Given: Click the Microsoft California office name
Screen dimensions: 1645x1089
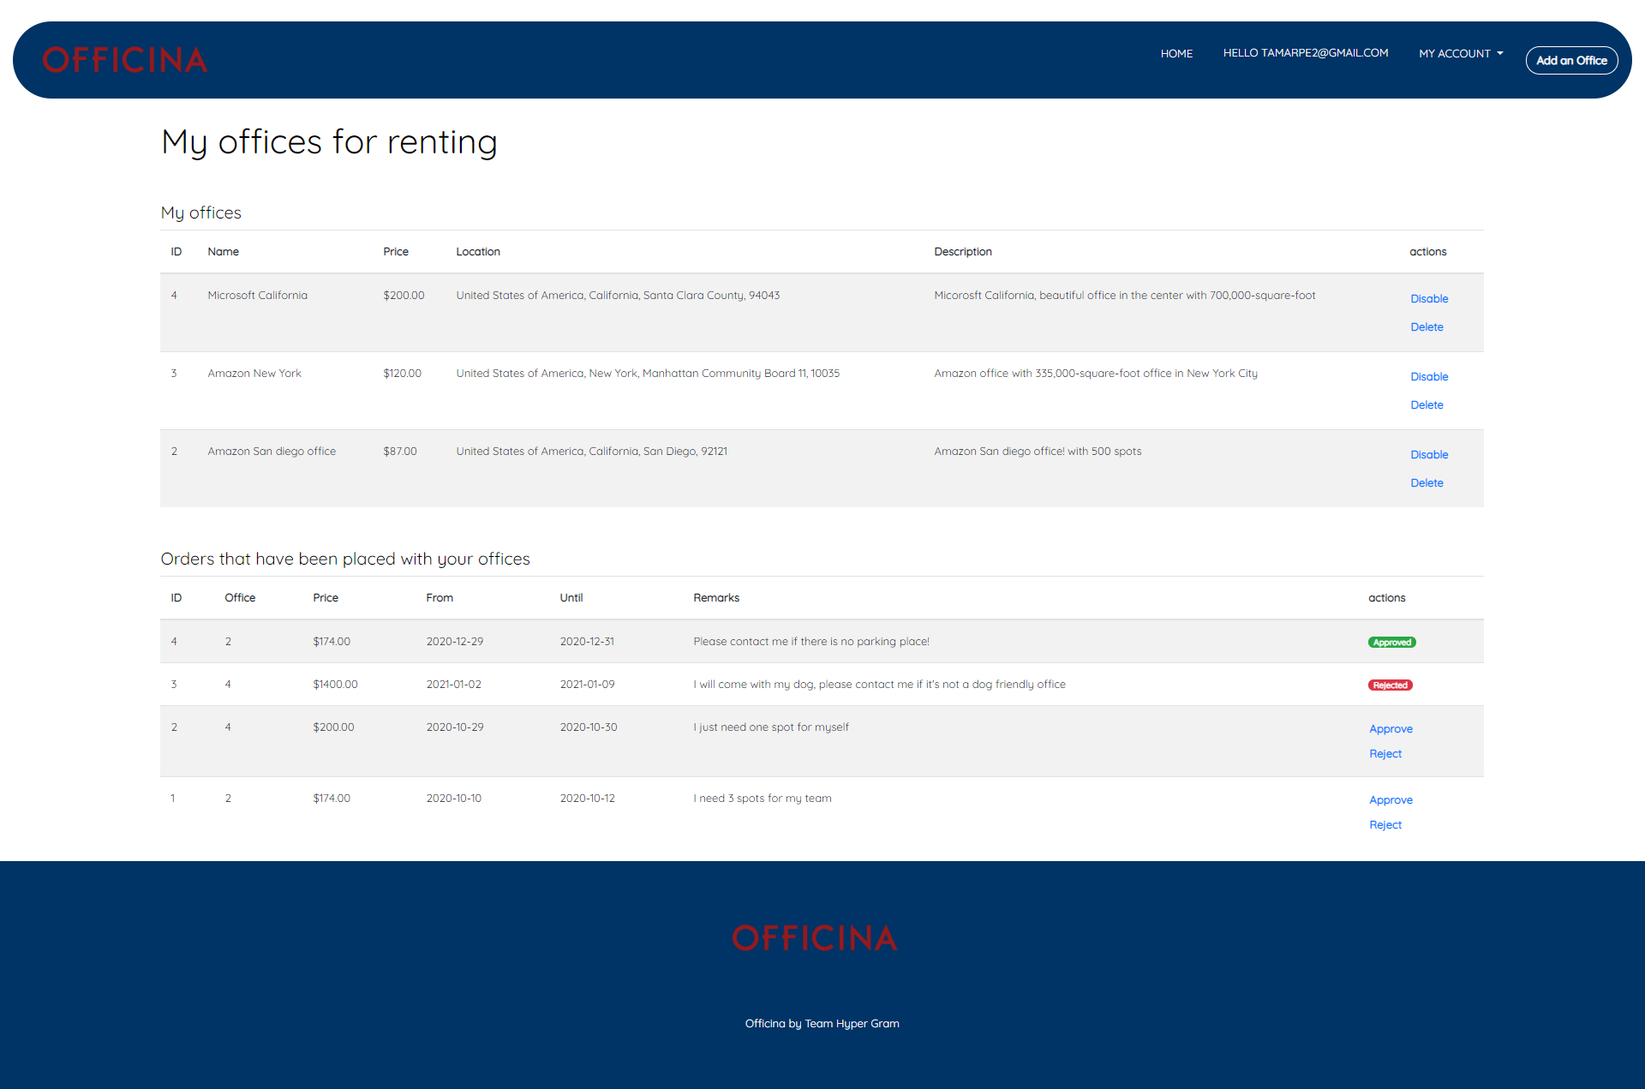Looking at the screenshot, I should (x=257, y=296).
